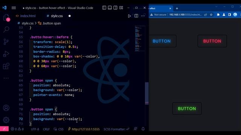Click the Live Server port 5555 status item
The width and height of the screenshot is (241, 135).
pyautogui.click(x=84, y=129)
